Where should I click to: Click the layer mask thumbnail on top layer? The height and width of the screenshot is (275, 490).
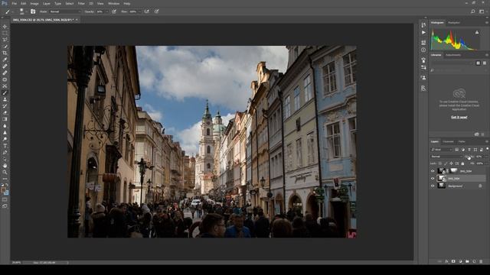coord(453,170)
